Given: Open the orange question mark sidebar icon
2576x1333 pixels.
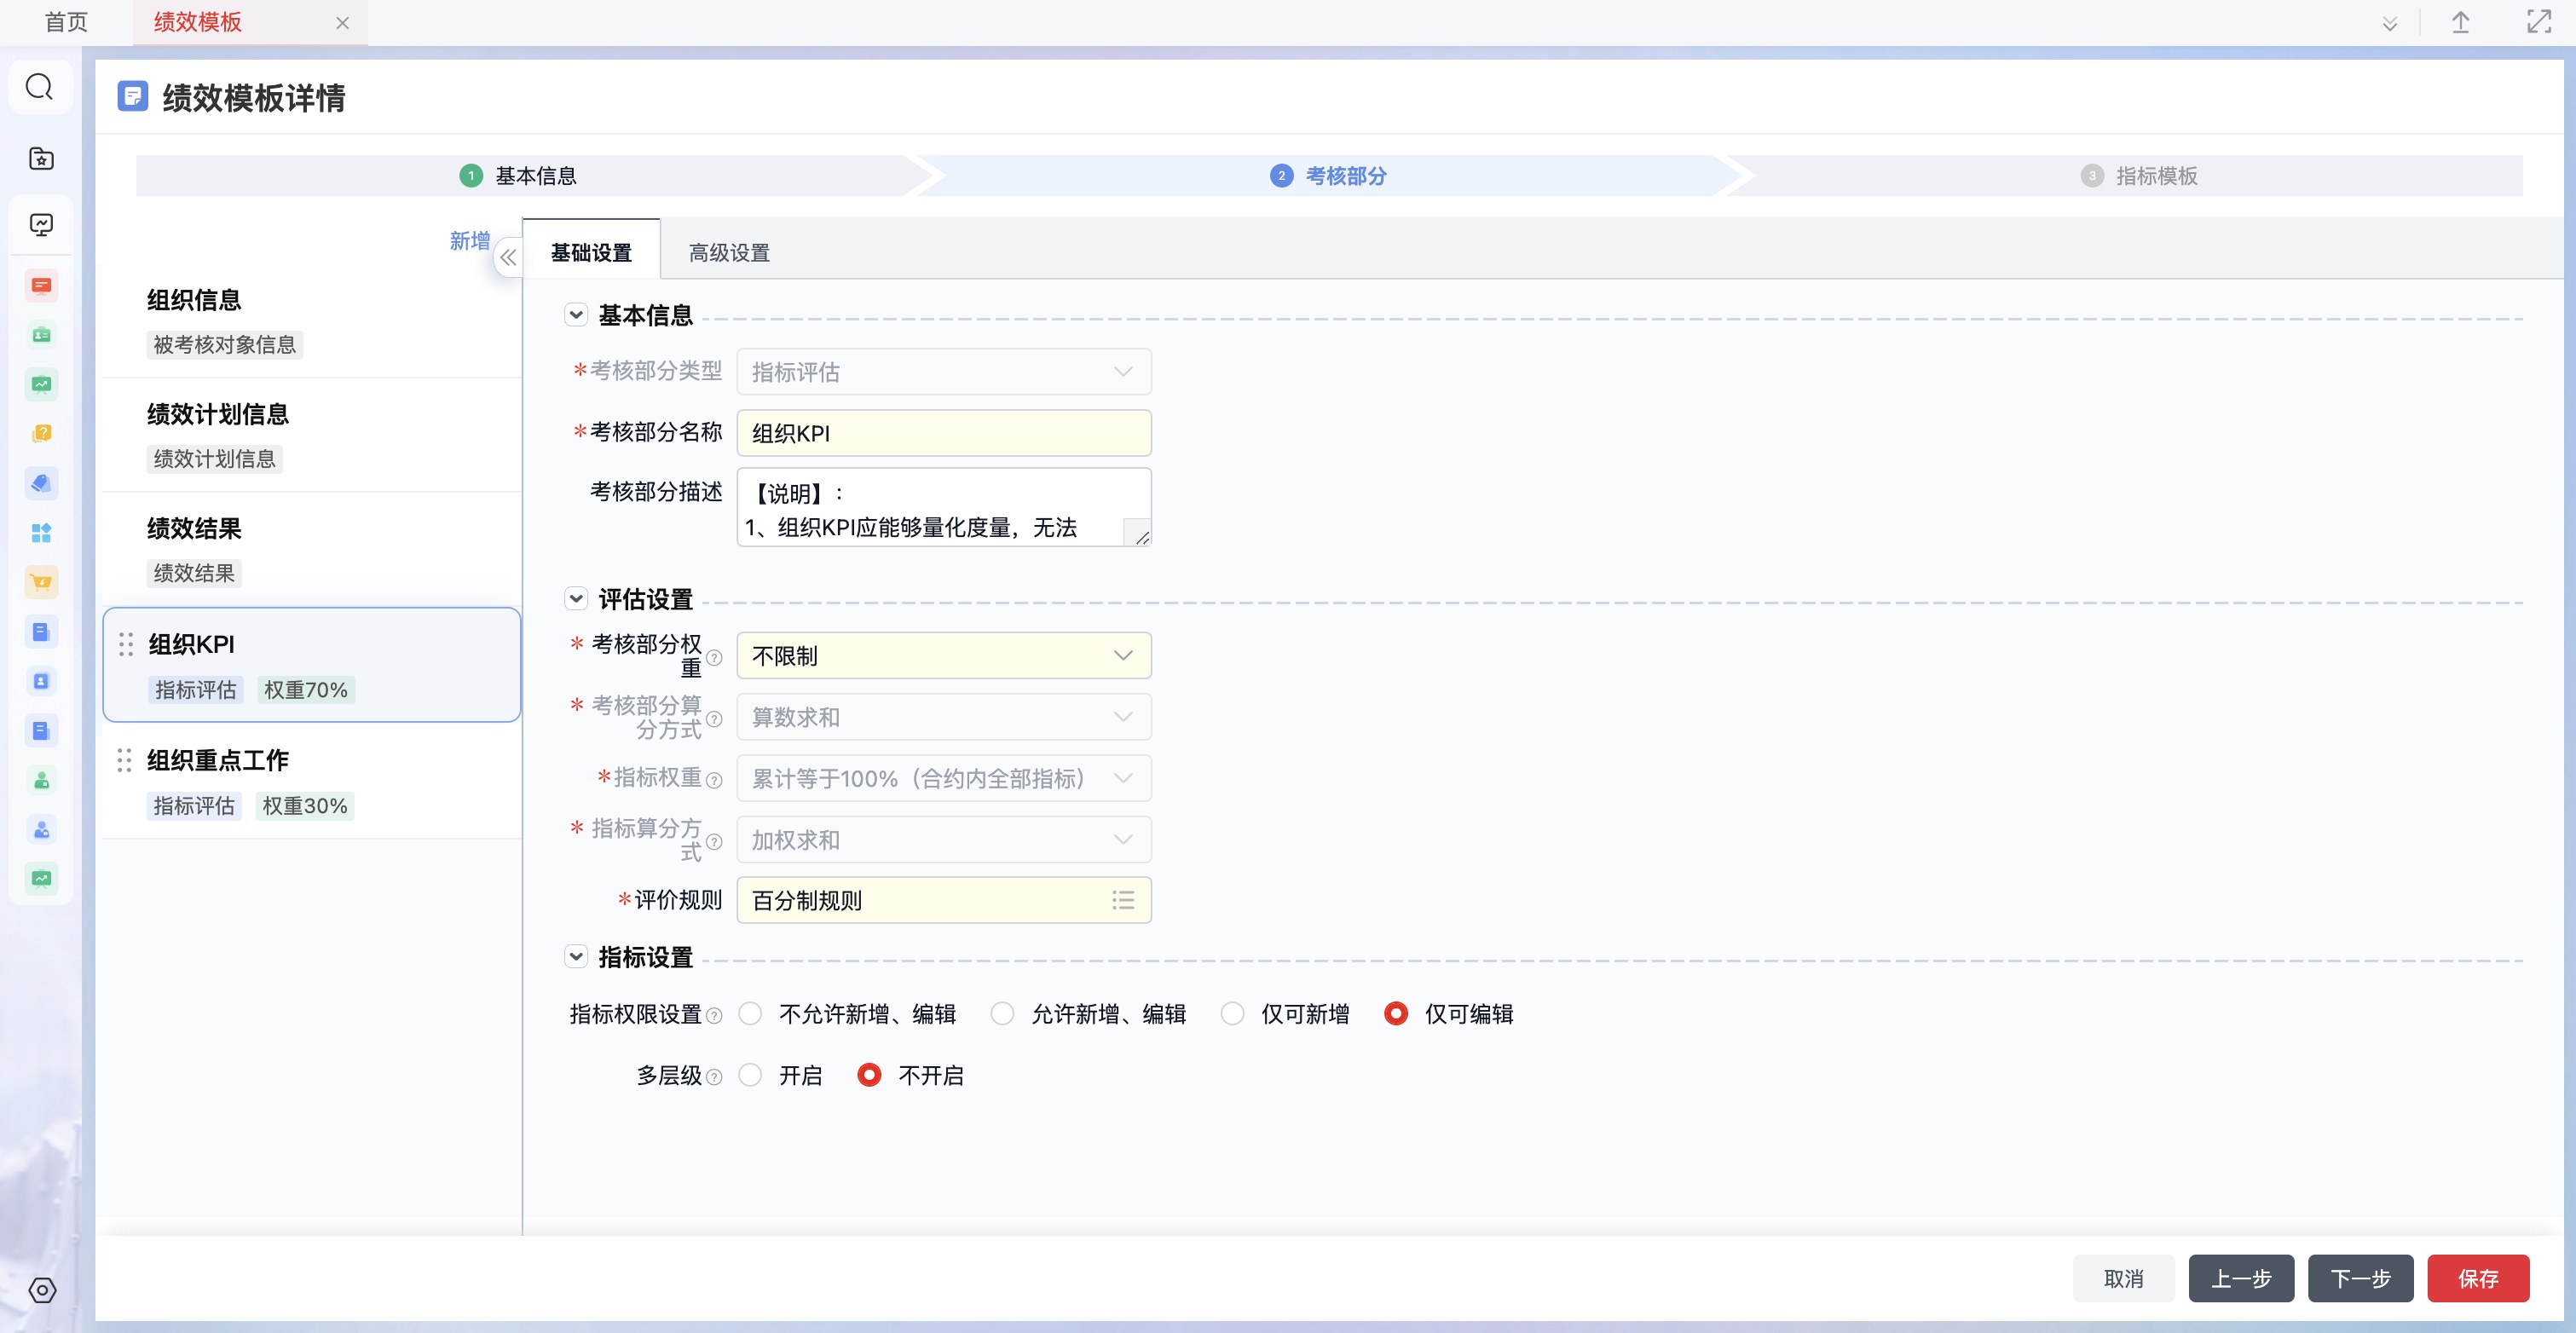Looking at the screenshot, I should click(x=41, y=433).
